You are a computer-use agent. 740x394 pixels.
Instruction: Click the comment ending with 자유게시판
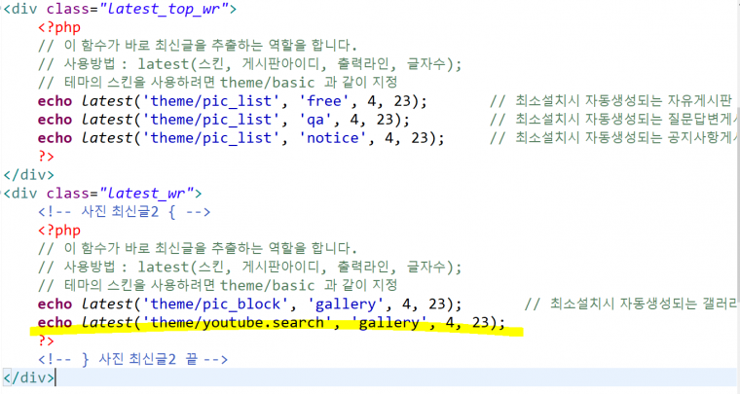pyautogui.click(x=611, y=101)
